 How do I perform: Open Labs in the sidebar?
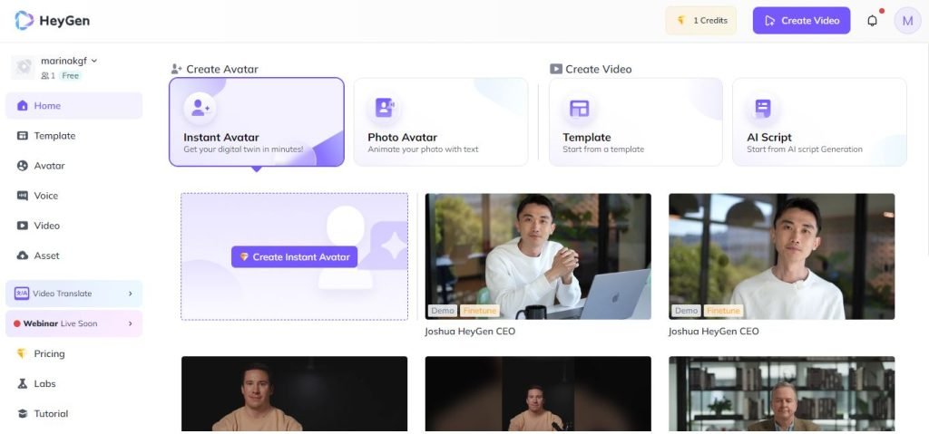click(74, 383)
